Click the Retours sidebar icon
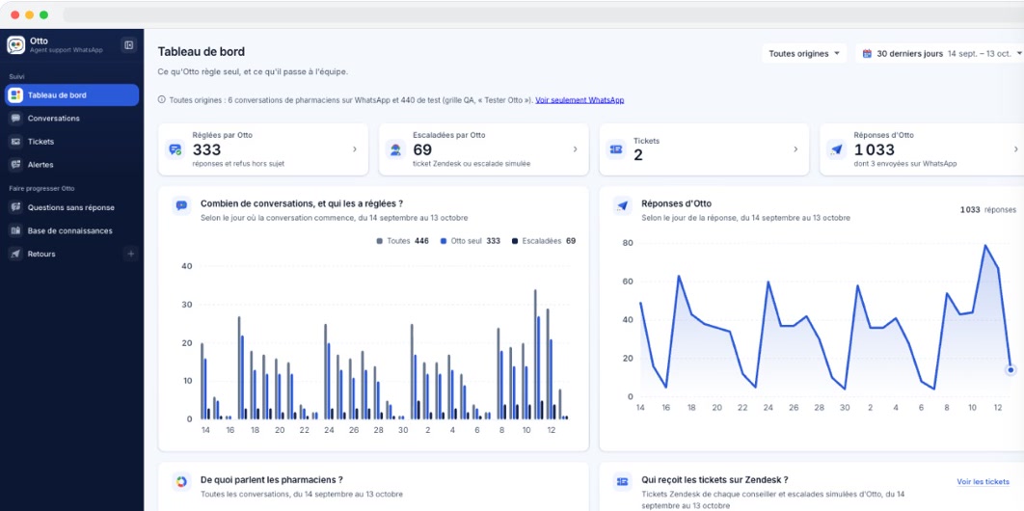1024x511 pixels. [x=15, y=254]
